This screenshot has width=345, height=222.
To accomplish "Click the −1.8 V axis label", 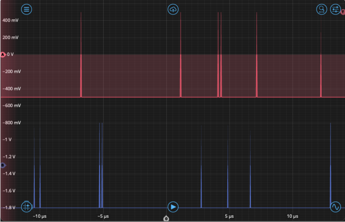I will point(9,208).
